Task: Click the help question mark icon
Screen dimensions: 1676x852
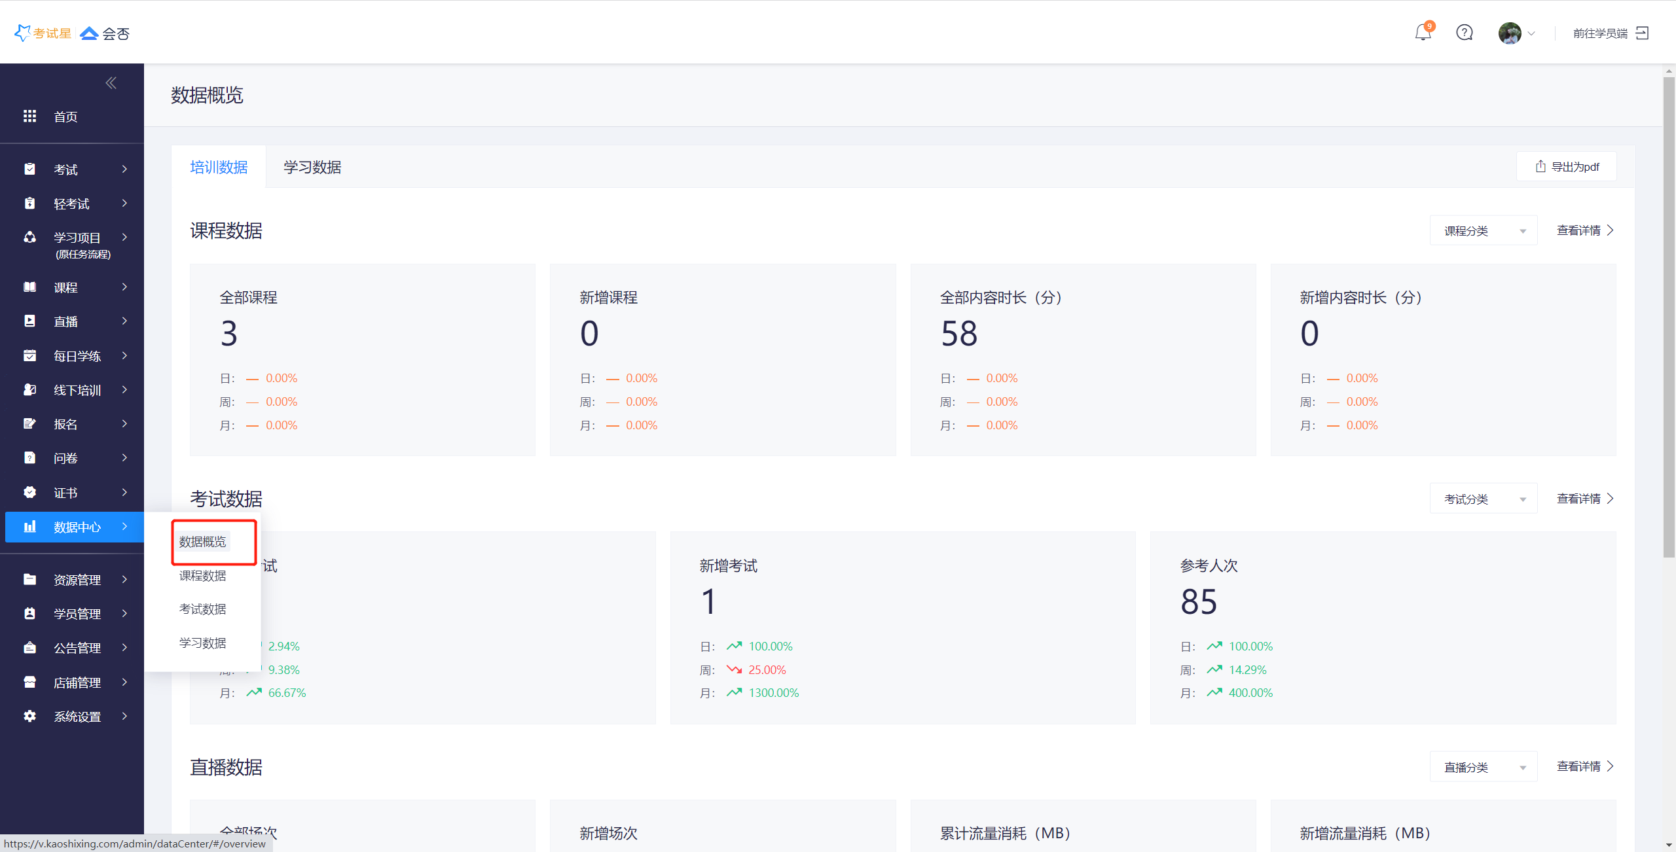Action: click(1464, 33)
